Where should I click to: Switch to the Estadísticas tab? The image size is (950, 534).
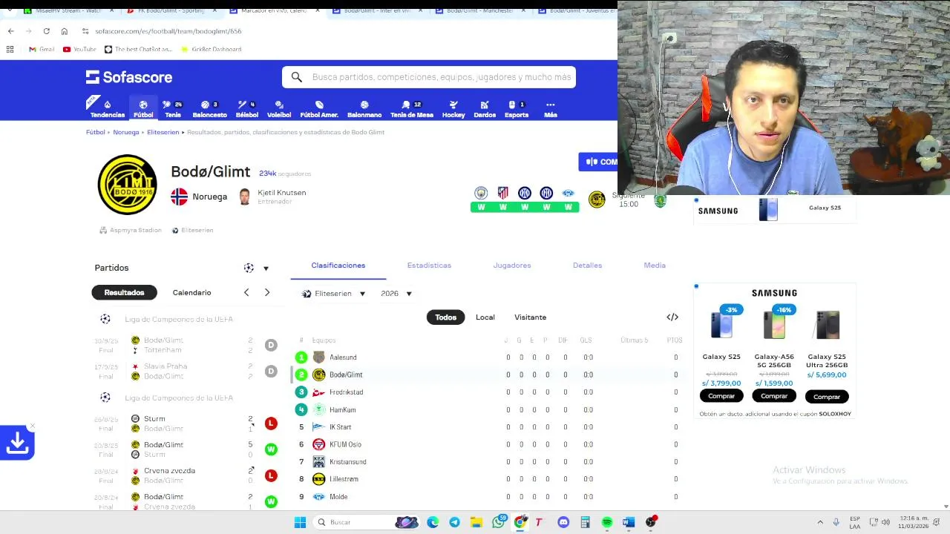(429, 266)
